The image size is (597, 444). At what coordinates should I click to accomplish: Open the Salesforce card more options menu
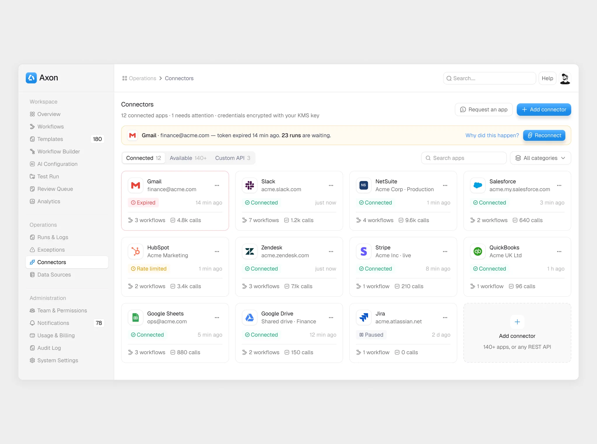(x=559, y=185)
